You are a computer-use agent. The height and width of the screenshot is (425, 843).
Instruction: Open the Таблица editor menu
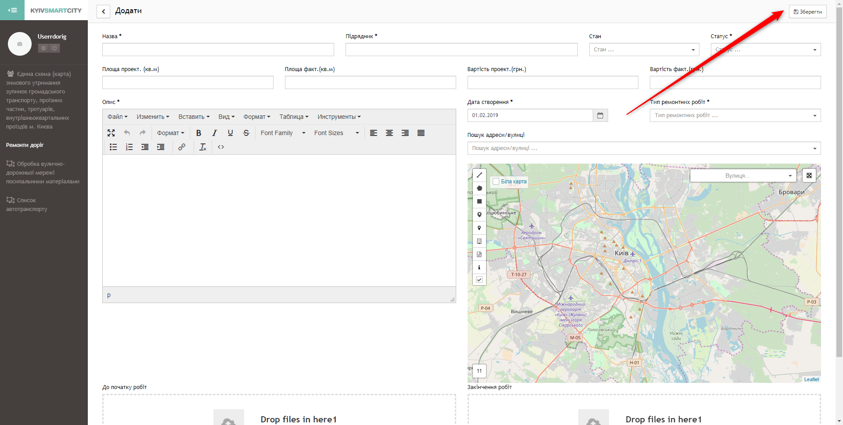point(294,117)
